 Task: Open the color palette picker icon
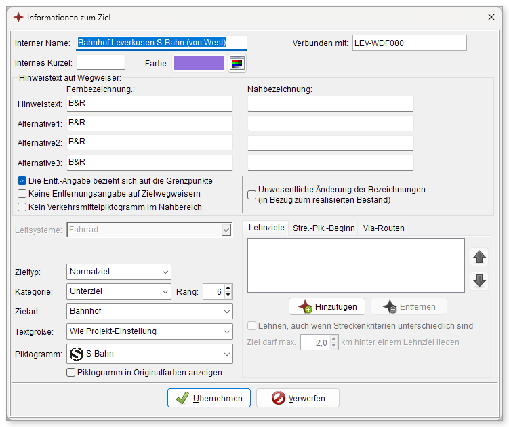click(237, 63)
